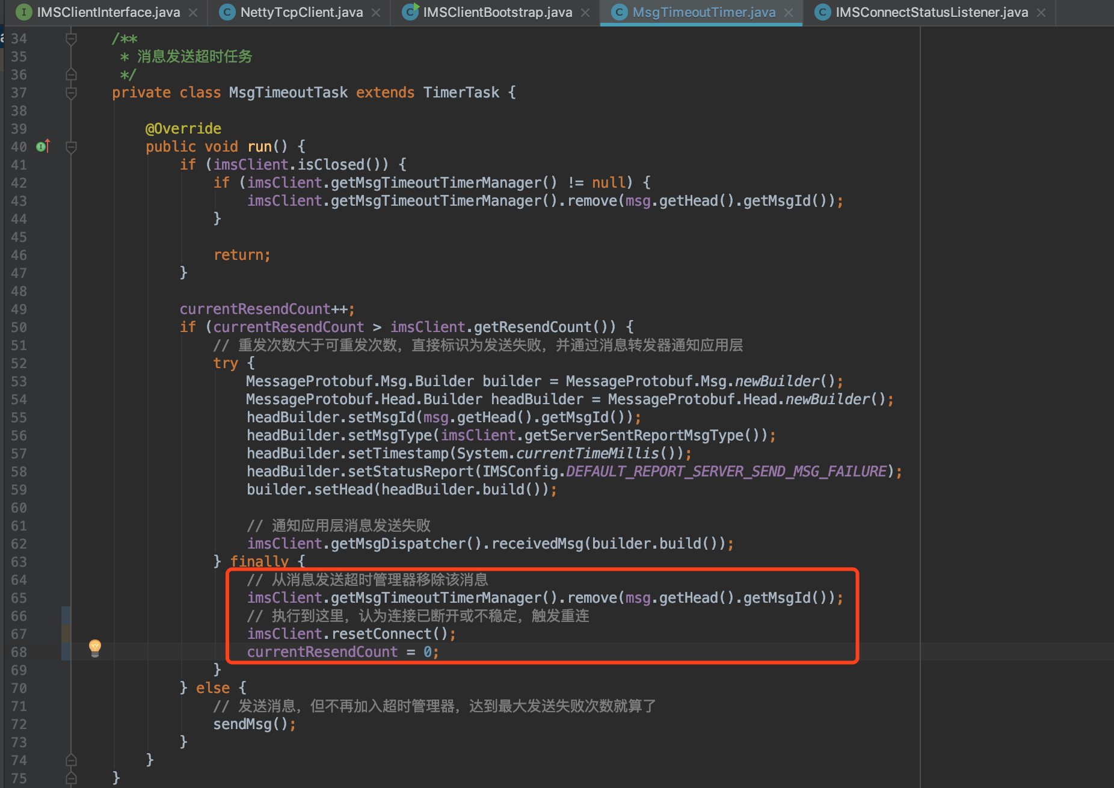1114x788 pixels.
Task: Click line number 50 in the gutter
Action: click(x=19, y=327)
